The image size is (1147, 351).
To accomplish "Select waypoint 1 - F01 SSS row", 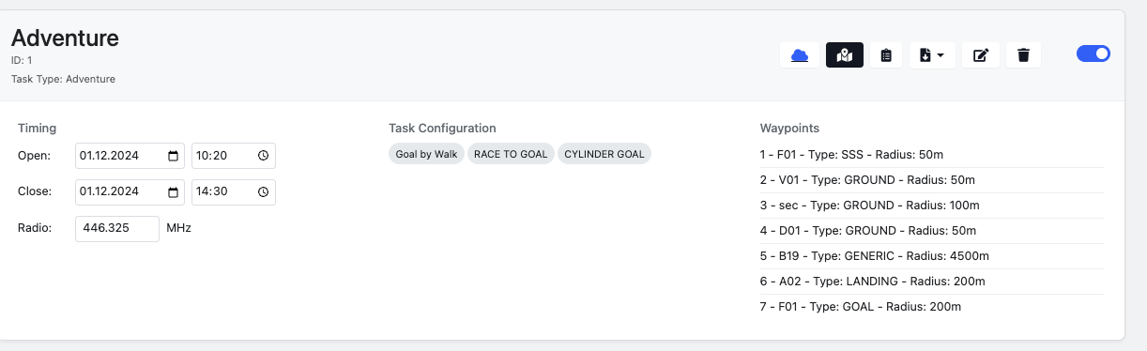I will pos(931,154).
